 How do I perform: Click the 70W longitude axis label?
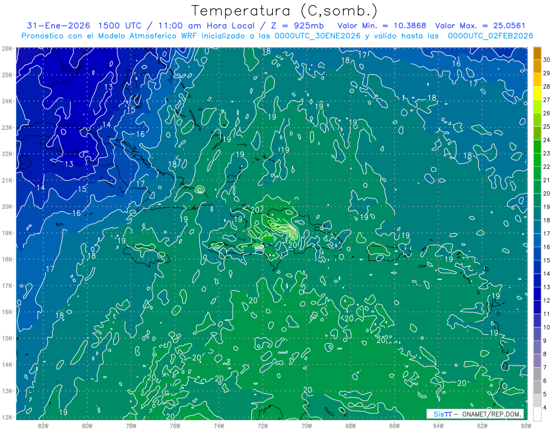coord(307,425)
